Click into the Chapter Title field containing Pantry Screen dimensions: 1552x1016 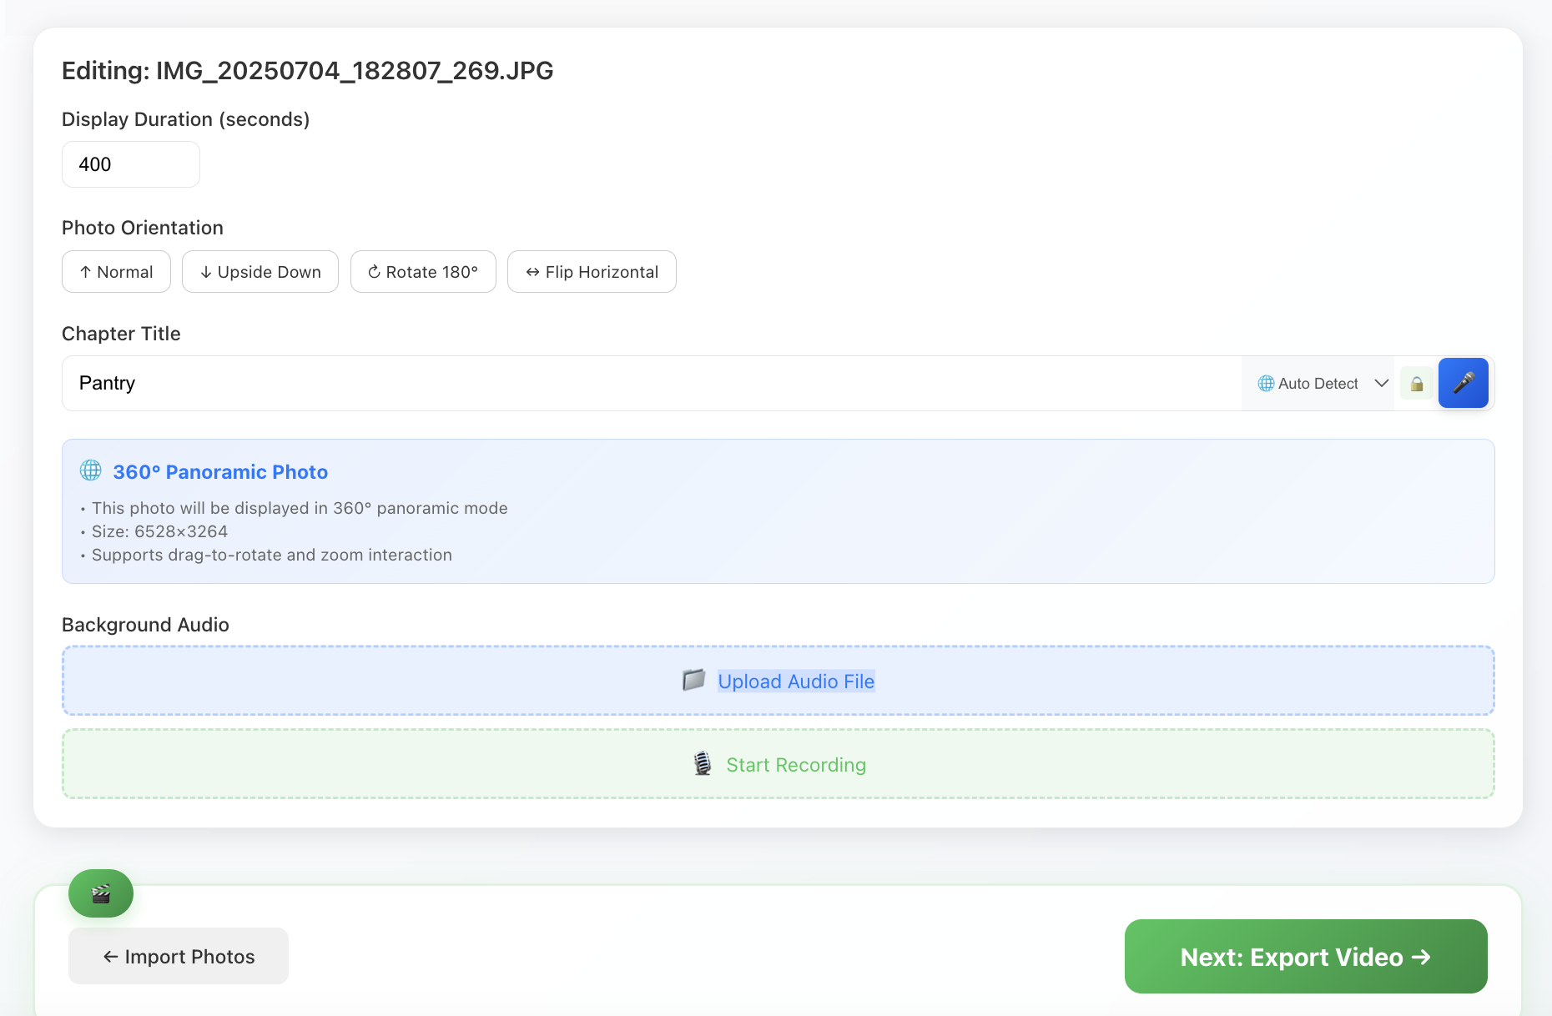point(651,384)
